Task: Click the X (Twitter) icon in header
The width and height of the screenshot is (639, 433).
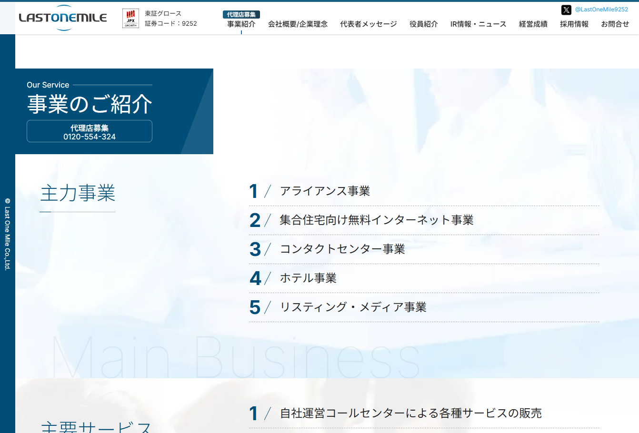Action: coord(566,10)
